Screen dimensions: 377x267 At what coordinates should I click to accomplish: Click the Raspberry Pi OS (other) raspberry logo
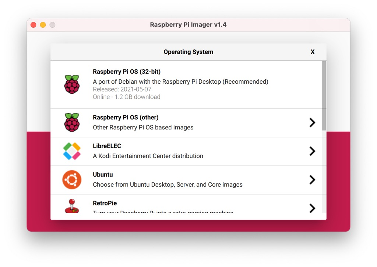[x=72, y=123]
